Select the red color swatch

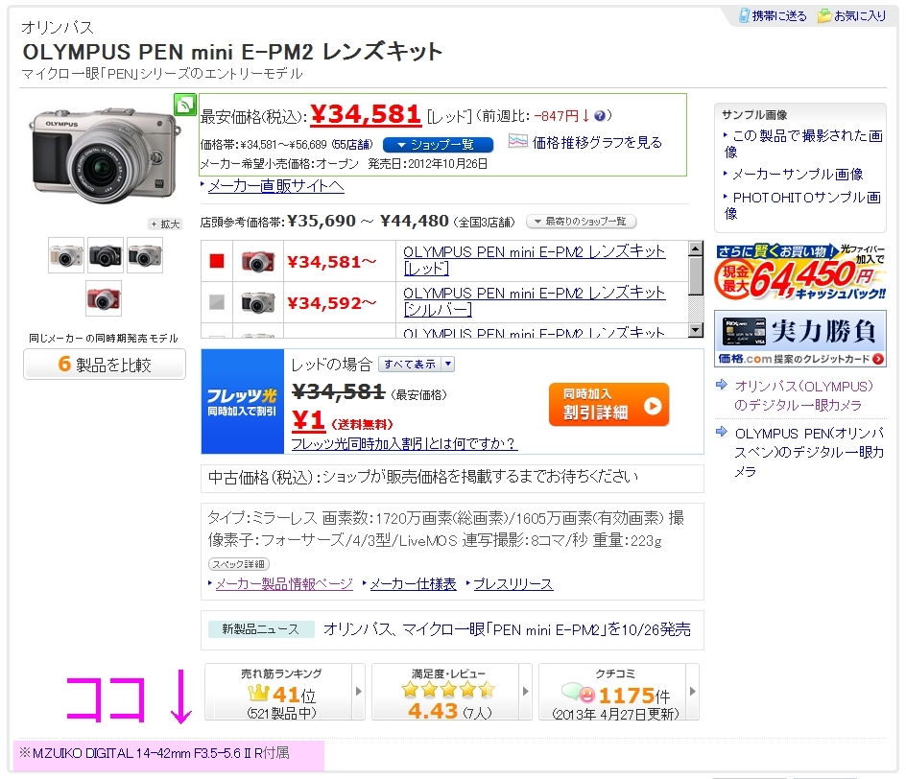217,261
